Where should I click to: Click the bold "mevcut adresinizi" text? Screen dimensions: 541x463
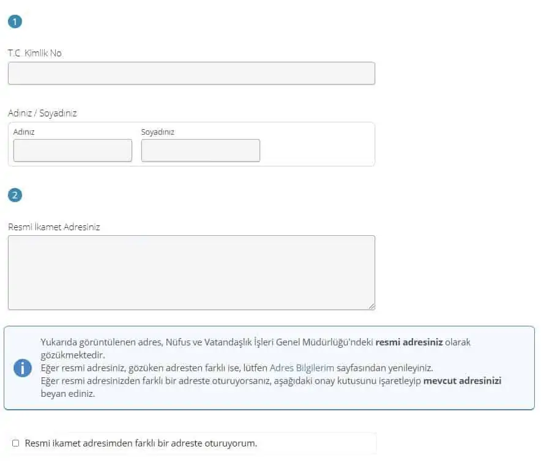pyautogui.click(x=462, y=381)
